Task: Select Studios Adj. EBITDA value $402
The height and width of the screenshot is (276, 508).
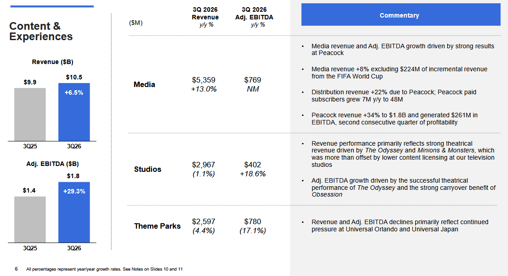Action: 253,165
